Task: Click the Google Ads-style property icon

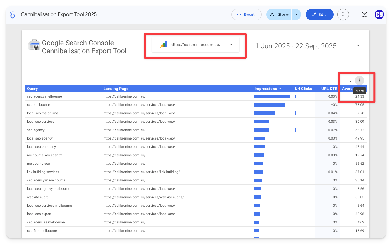Action: (x=164, y=45)
